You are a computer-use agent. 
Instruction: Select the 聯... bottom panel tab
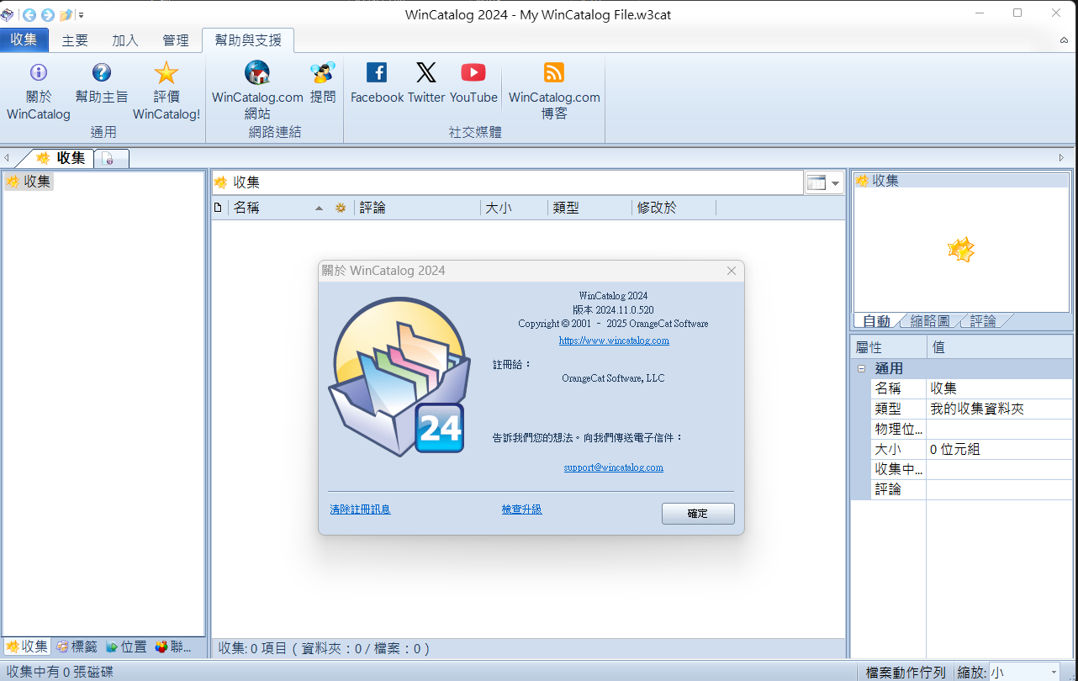point(173,647)
